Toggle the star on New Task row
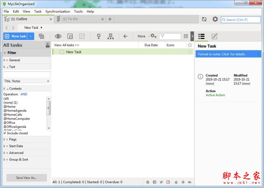 190,52
